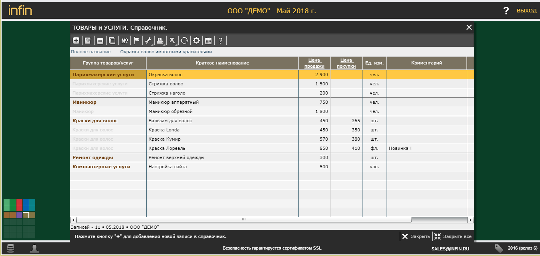
Task: Click the flag marker icon
Action: click(x=137, y=40)
